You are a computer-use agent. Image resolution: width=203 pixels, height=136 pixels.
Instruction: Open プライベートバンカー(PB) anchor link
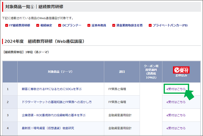(170, 26)
